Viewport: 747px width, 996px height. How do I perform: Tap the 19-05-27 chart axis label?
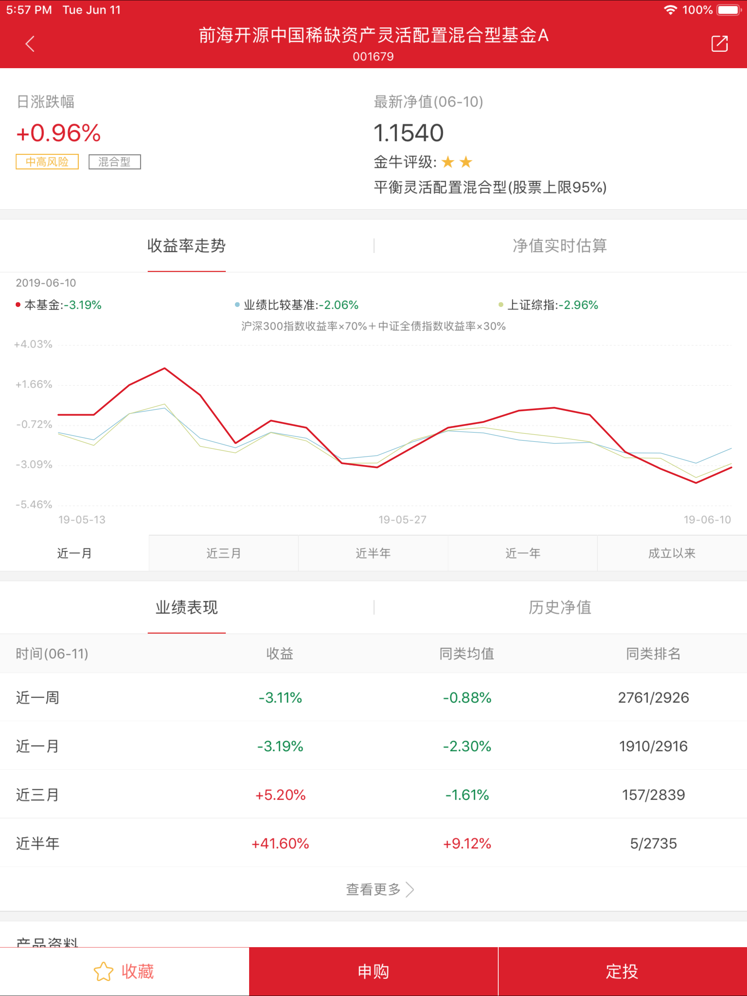pyautogui.click(x=402, y=520)
